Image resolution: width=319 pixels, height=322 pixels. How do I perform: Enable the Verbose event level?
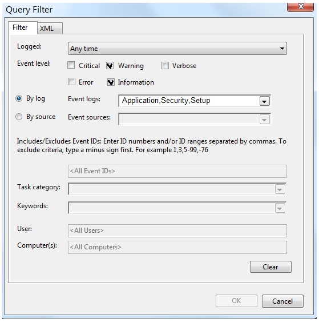click(165, 66)
